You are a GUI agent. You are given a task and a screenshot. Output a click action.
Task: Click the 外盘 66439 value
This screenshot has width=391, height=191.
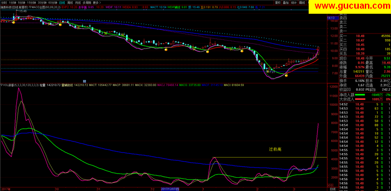(359, 76)
